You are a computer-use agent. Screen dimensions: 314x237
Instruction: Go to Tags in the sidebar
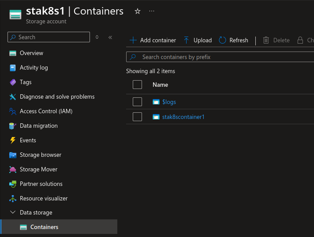click(x=26, y=82)
